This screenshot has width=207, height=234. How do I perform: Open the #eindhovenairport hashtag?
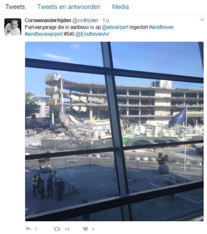pos(44,34)
